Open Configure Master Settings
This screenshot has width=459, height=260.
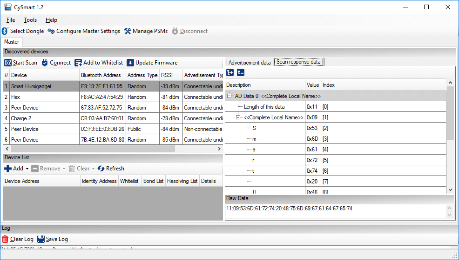coord(84,31)
